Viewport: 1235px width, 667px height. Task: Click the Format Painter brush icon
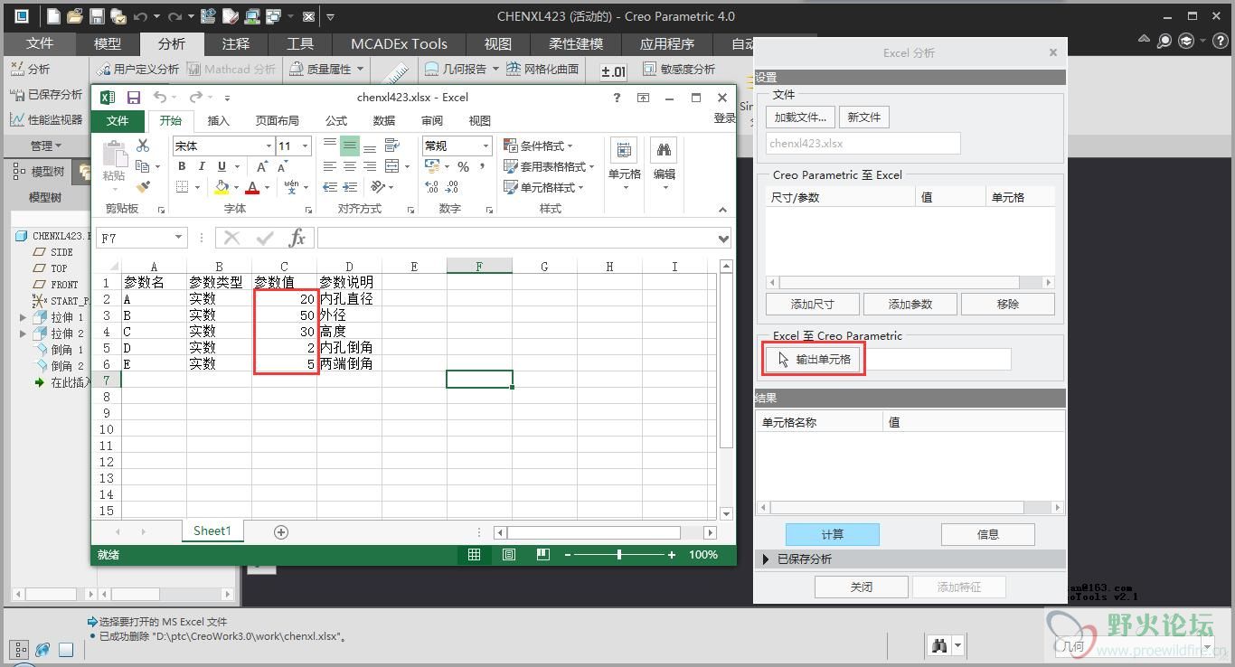pyautogui.click(x=143, y=187)
